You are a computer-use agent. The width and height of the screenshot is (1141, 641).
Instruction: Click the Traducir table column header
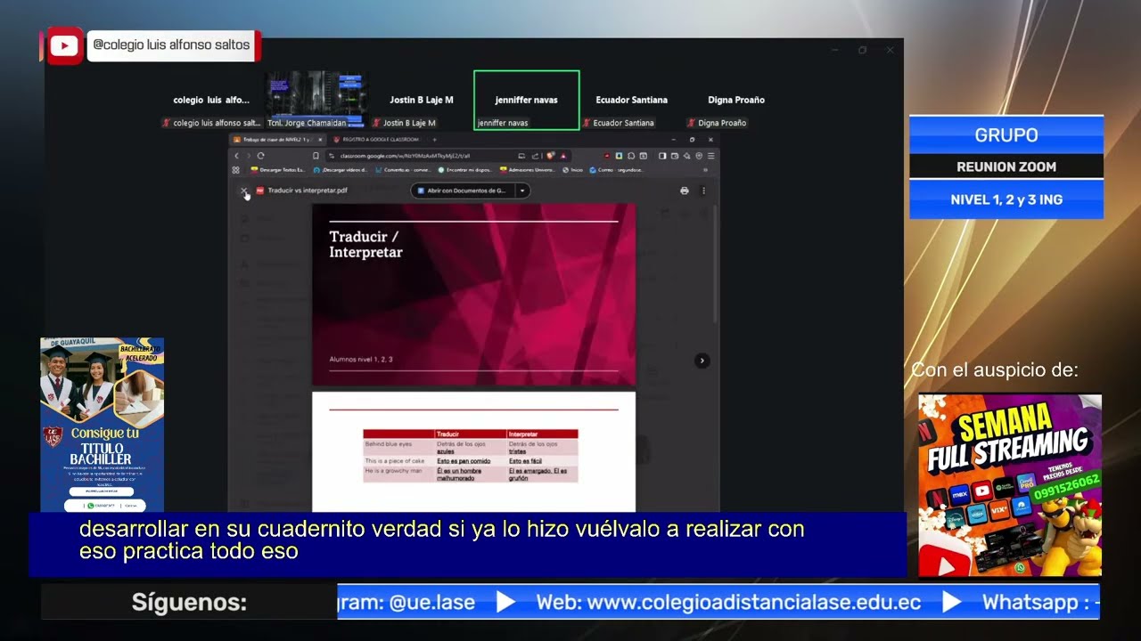click(x=470, y=434)
